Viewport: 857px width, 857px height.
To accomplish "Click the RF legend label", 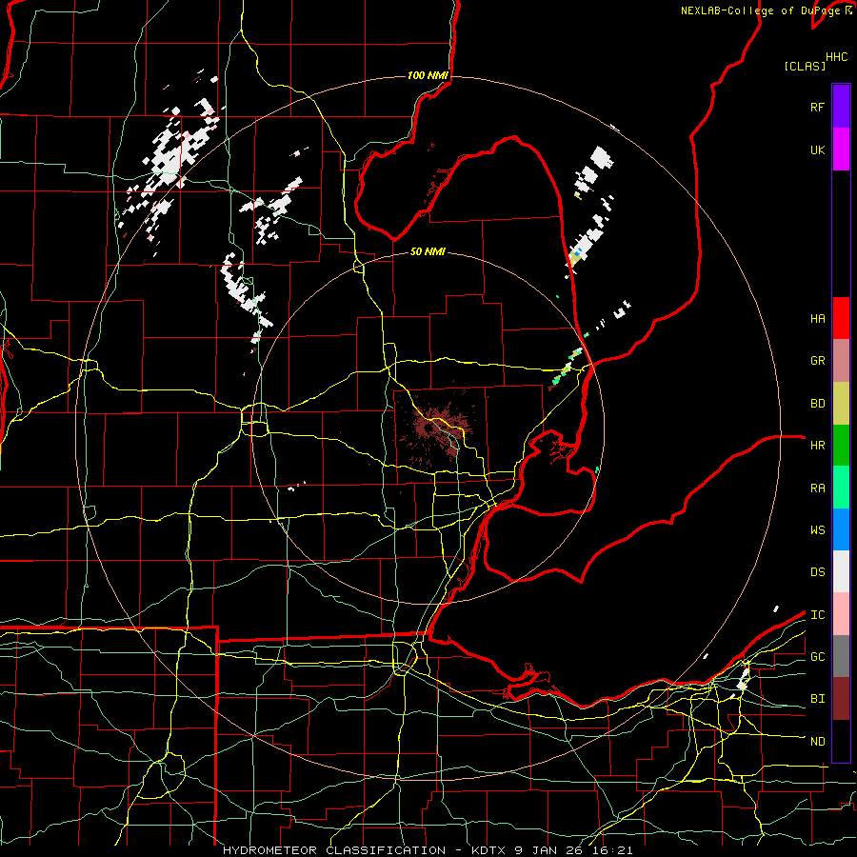I will click(817, 107).
